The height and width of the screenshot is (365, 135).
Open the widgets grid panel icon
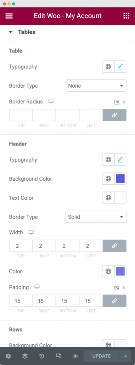[x=126, y=16]
